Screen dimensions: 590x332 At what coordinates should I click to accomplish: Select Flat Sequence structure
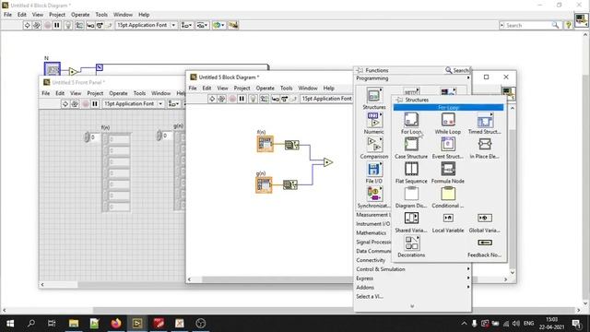tap(411, 169)
